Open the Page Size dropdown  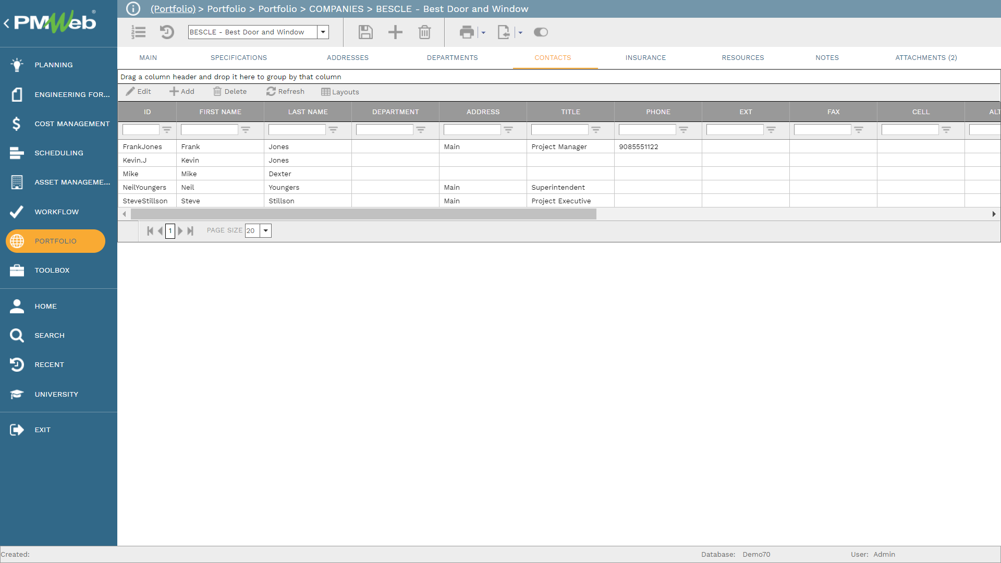(266, 231)
